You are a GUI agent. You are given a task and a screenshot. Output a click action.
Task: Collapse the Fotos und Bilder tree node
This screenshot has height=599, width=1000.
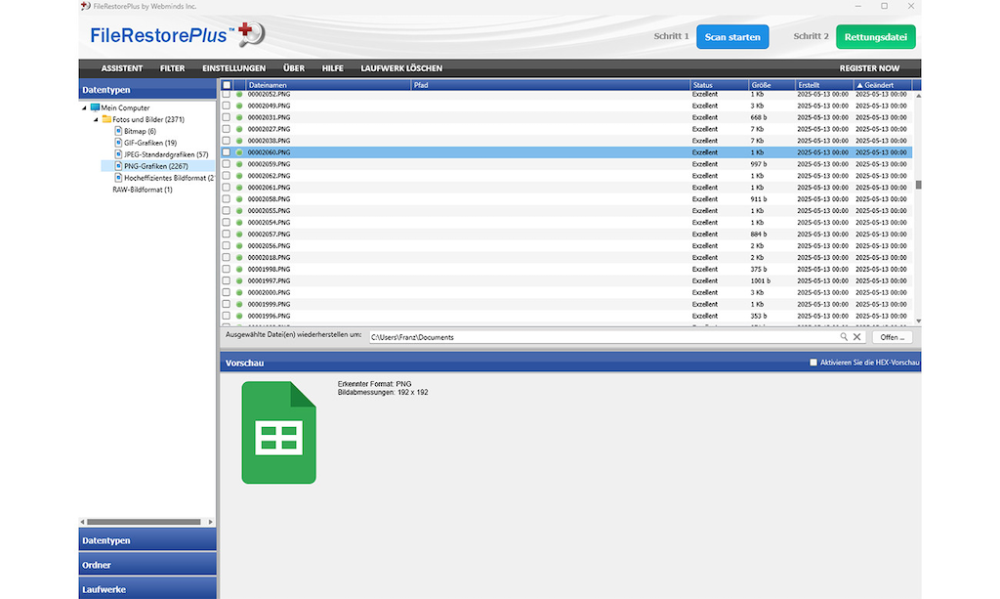pos(97,119)
